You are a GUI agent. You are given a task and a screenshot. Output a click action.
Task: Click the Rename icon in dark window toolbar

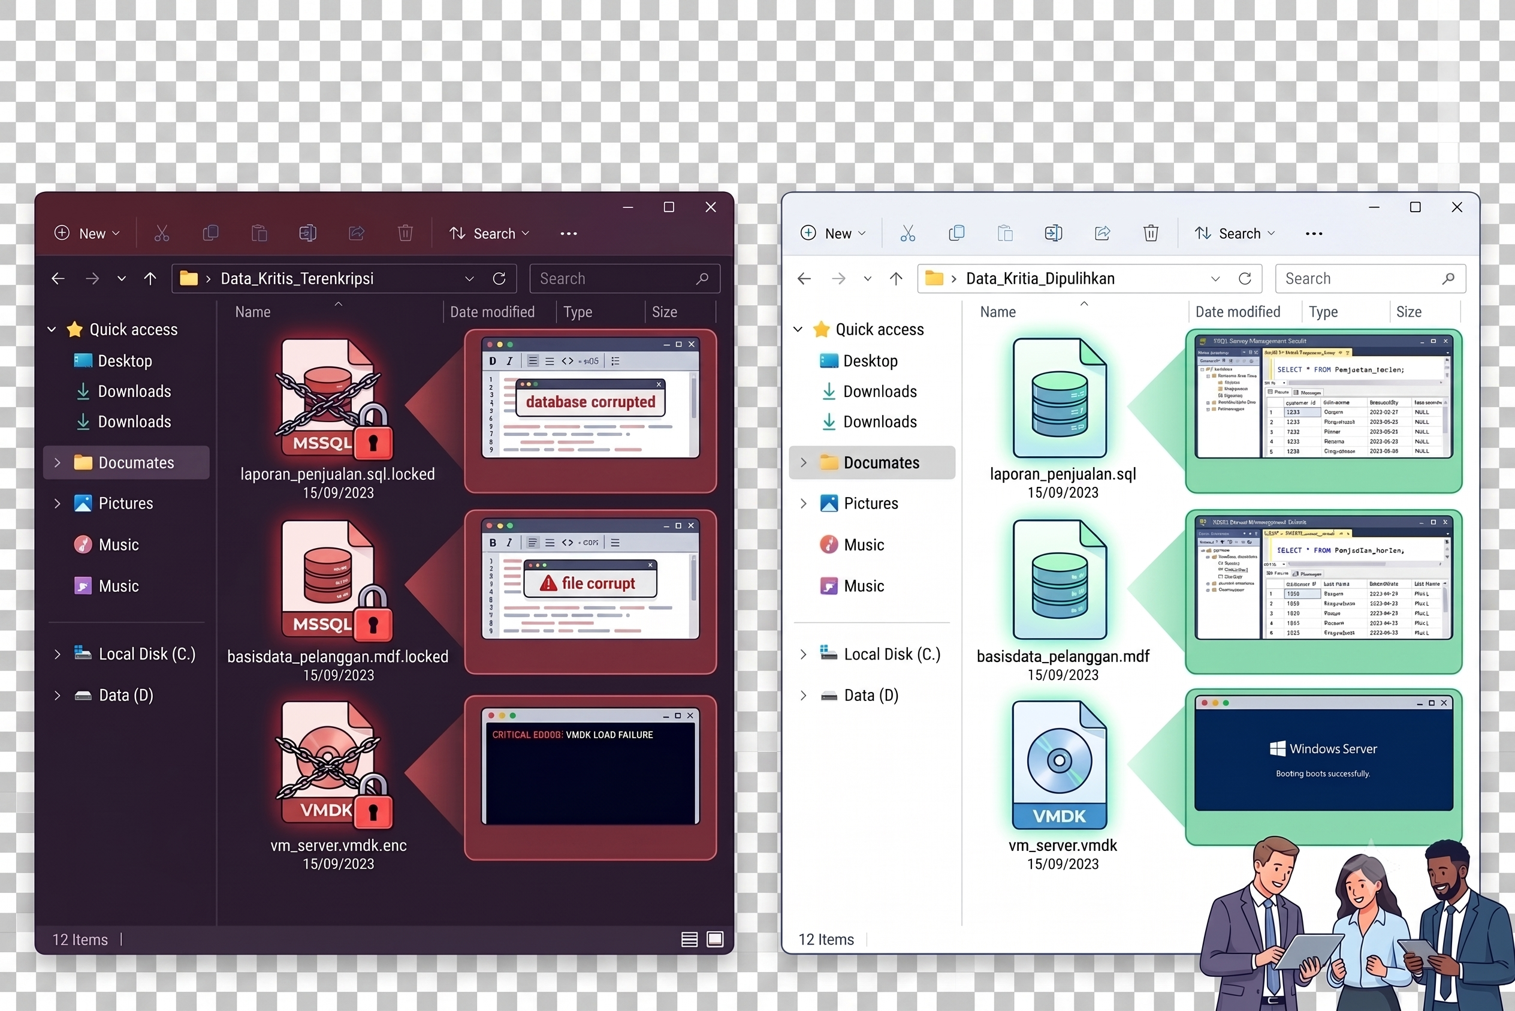[x=308, y=233]
